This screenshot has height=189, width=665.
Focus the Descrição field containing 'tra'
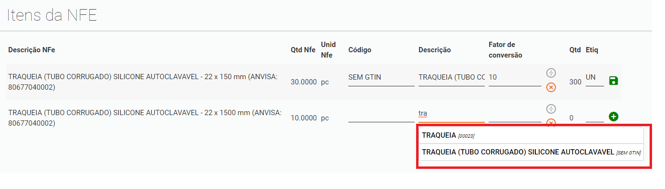coord(452,114)
